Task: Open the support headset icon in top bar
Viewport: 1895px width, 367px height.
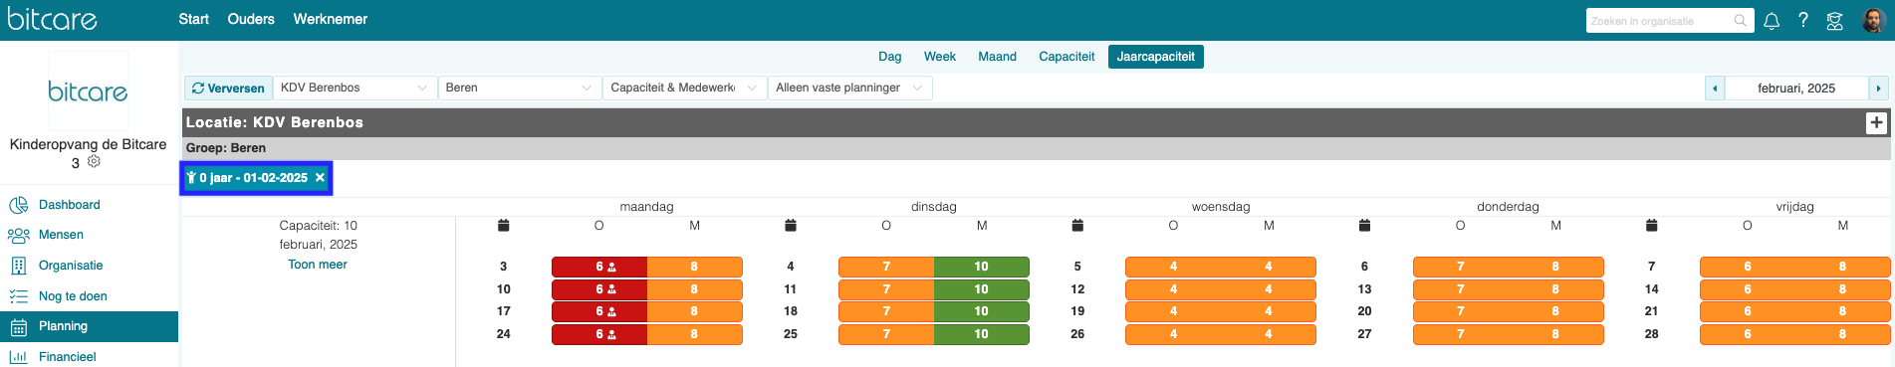Action: [1834, 21]
